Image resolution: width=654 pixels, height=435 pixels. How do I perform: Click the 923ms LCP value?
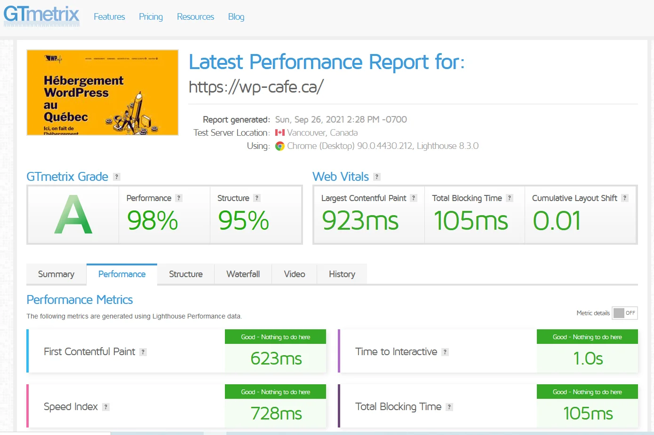(360, 221)
